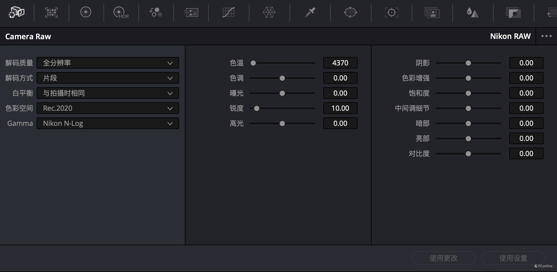Open the Tracker palette icon

[391, 12]
